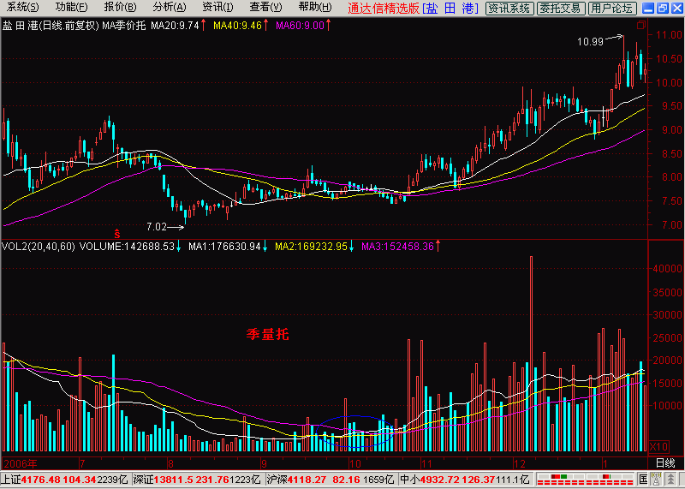Screen dimensions: 685x489
Task: Click the 资讯系统 button
Action: [x=509, y=8]
